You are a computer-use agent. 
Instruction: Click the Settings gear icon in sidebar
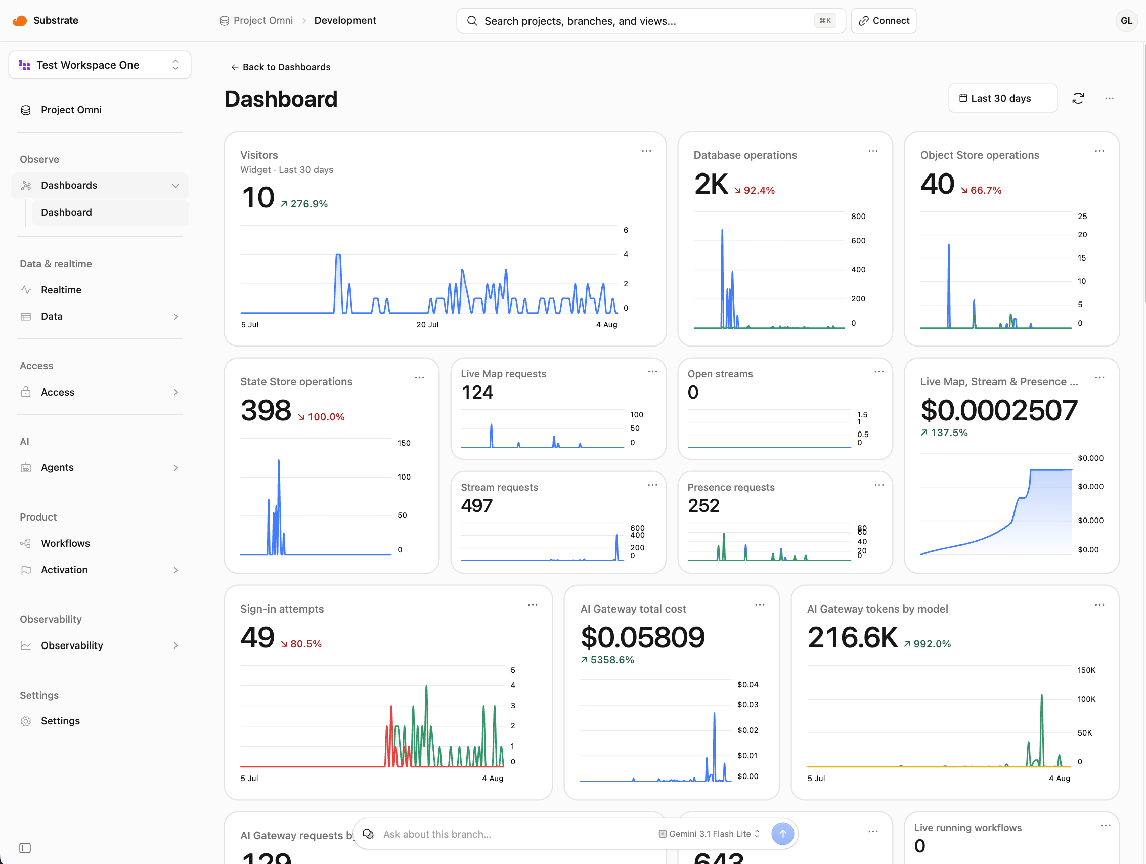25,721
